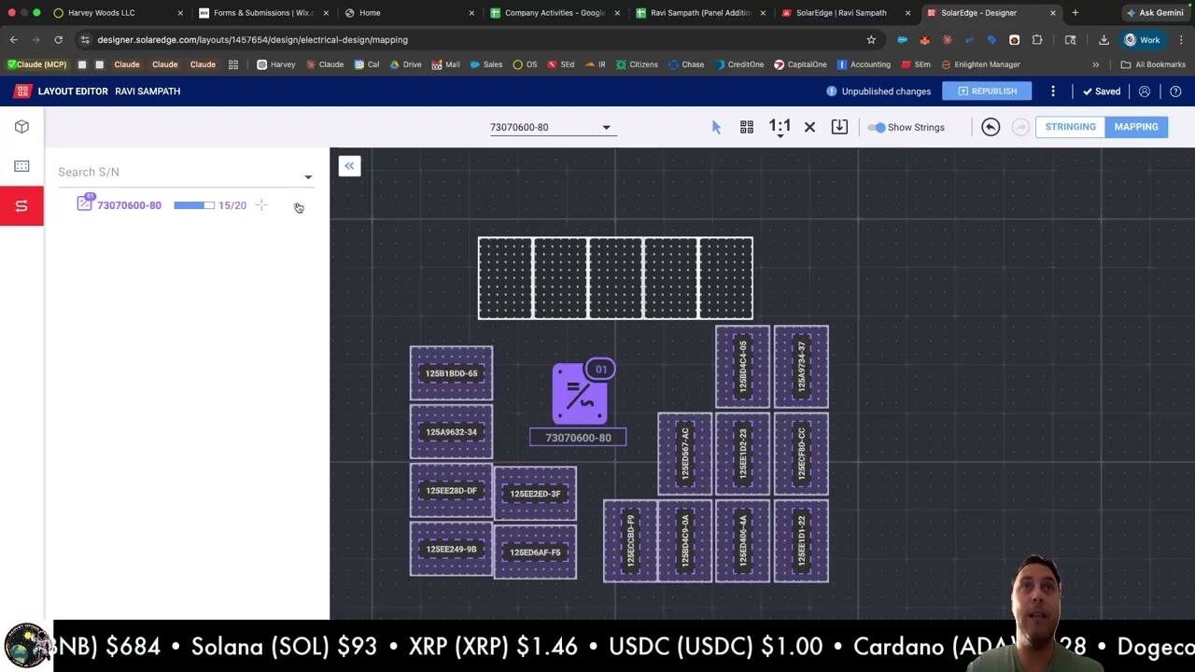The width and height of the screenshot is (1195, 672).
Task: Click the Saved status indicator
Action: [1102, 91]
